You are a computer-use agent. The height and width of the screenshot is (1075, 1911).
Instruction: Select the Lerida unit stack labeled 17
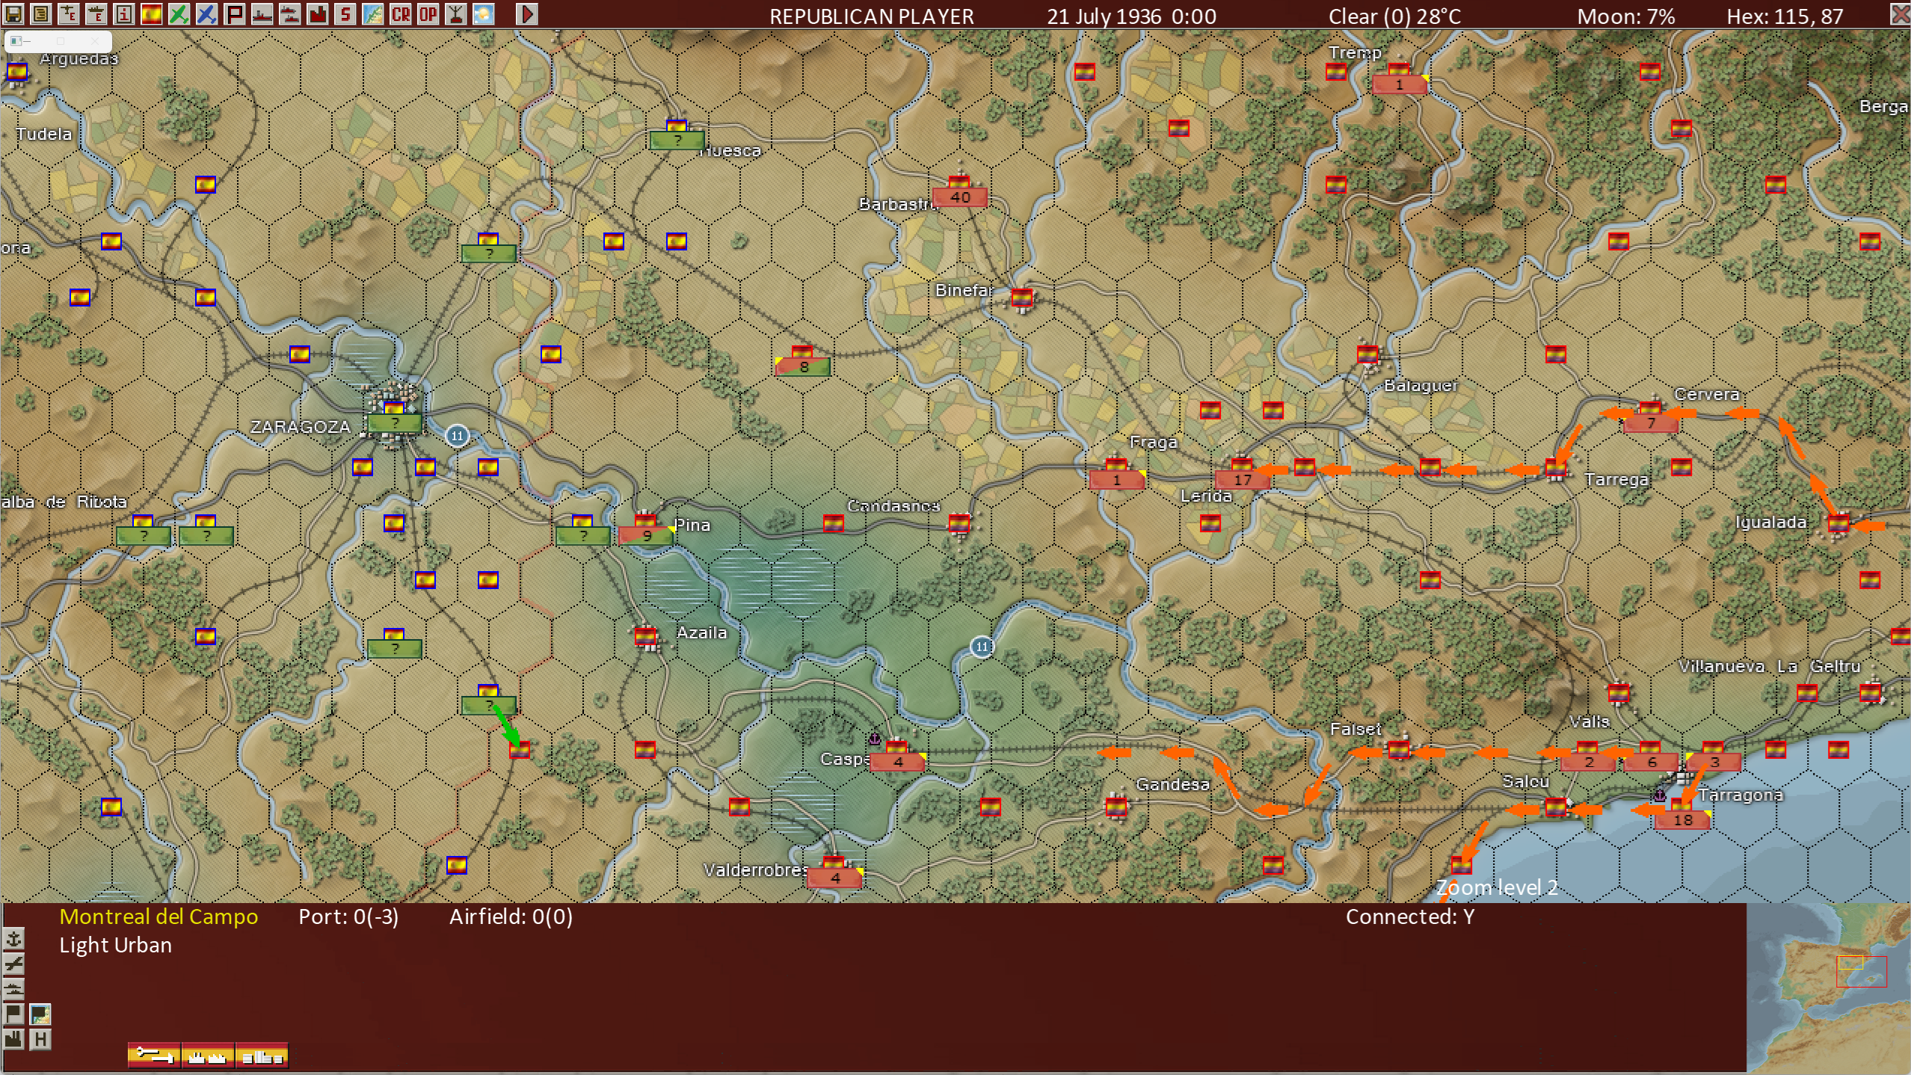[1242, 479]
